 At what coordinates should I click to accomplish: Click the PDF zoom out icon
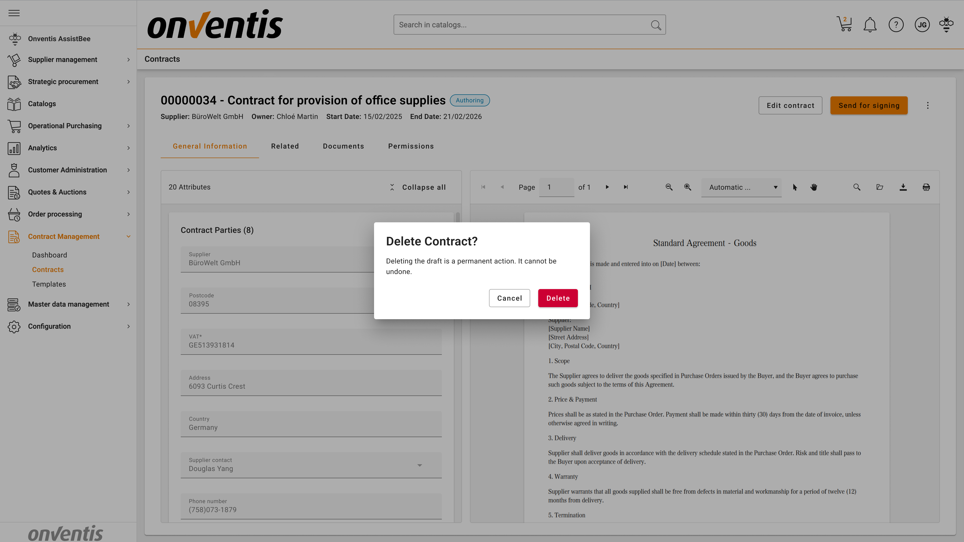[669, 187]
